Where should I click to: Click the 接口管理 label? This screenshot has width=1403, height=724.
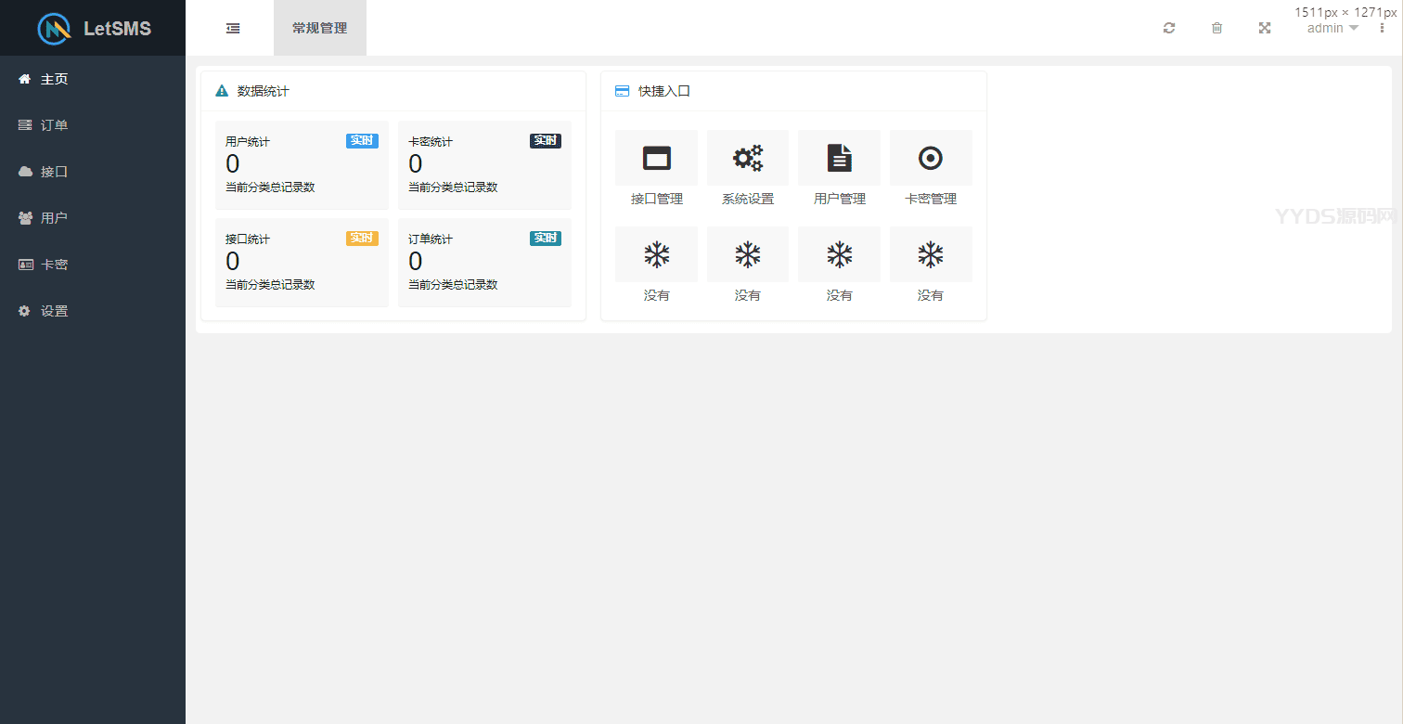coord(657,199)
